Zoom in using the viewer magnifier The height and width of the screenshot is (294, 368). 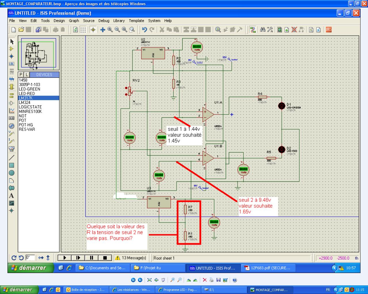pyautogui.click(x=172, y=280)
